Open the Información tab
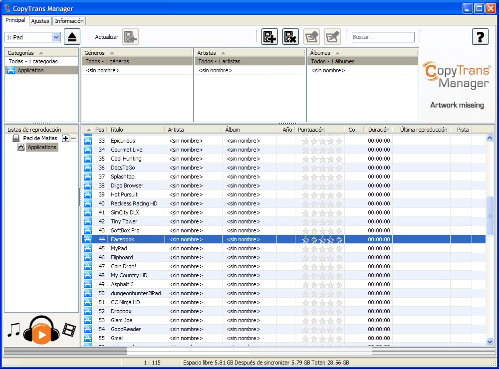This screenshot has height=369, width=499. 69,20
